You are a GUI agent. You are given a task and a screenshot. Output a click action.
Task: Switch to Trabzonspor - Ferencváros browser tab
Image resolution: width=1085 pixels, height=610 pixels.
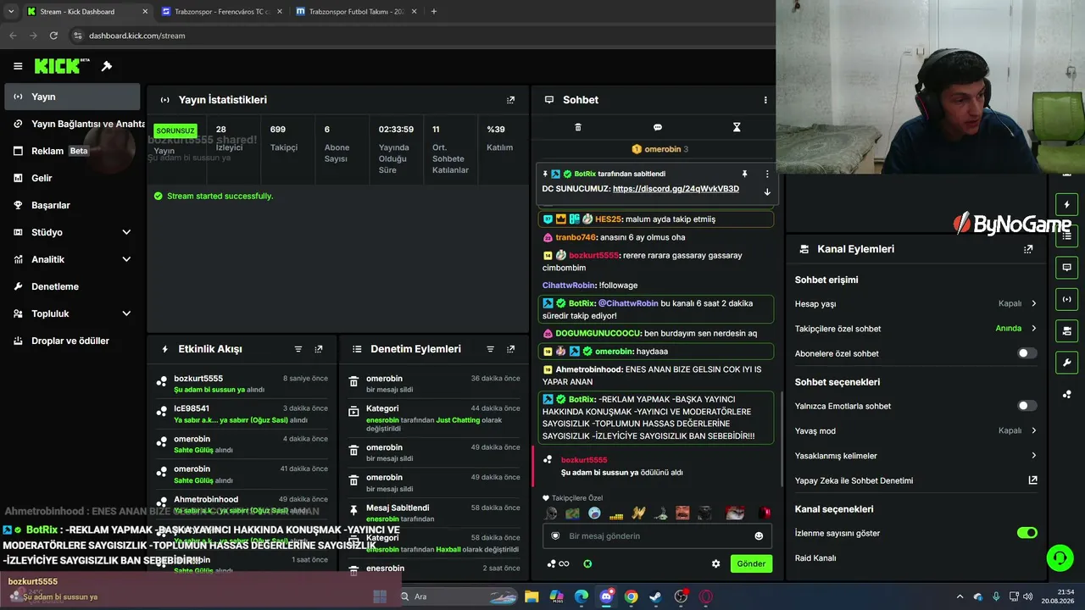[x=221, y=12]
